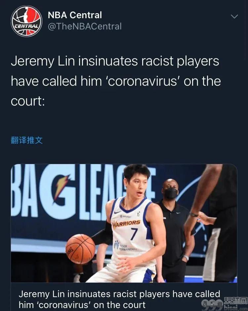The width and height of the screenshot is (248, 311).
Task: Tap the 翻译推文 translate tweet link
Action: click(x=26, y=140)
